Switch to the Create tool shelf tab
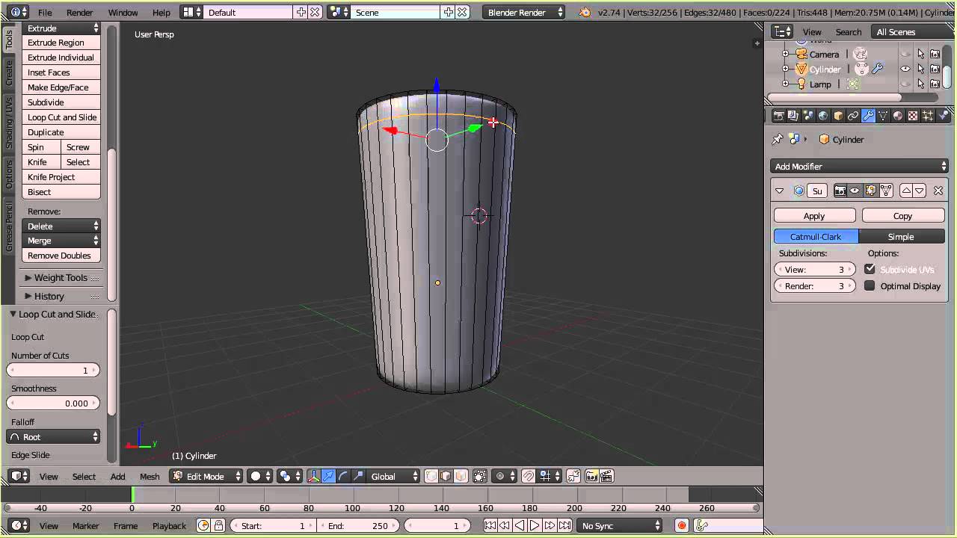The image size is (957, 538). [x=9, y=73]
